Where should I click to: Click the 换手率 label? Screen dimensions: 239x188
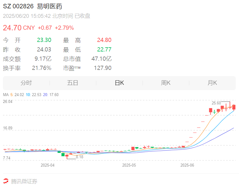[x=12, y=68]
